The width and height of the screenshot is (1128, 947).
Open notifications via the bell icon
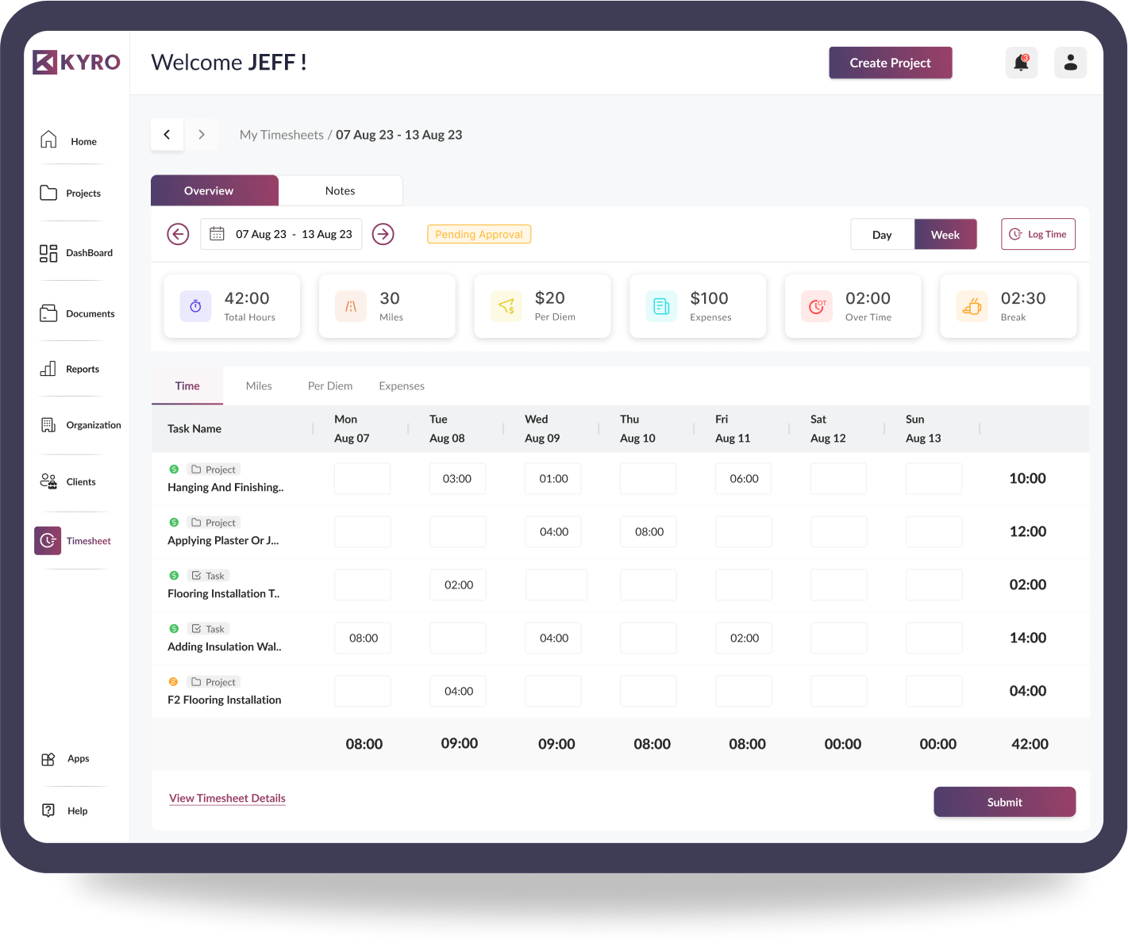tap(1021, 63)
